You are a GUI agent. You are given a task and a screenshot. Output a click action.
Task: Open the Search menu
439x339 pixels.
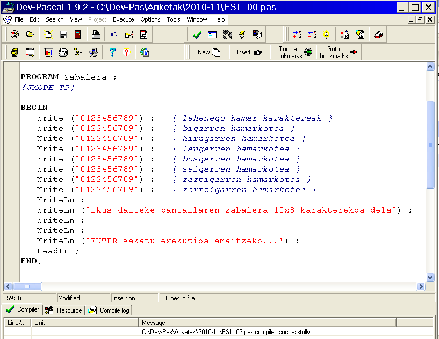click(x=55, y=19)
